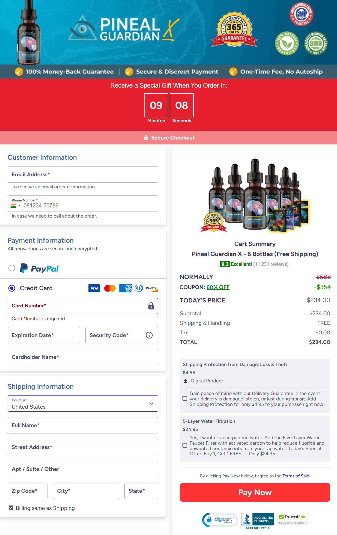Click the Cardholder Name field
This screenshot has height=535, width=337.
83,357
